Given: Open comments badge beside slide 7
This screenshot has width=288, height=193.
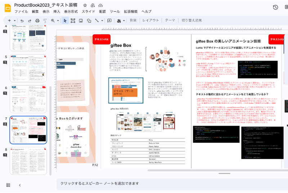Looking at the screenshot, I should coord(5,124).
